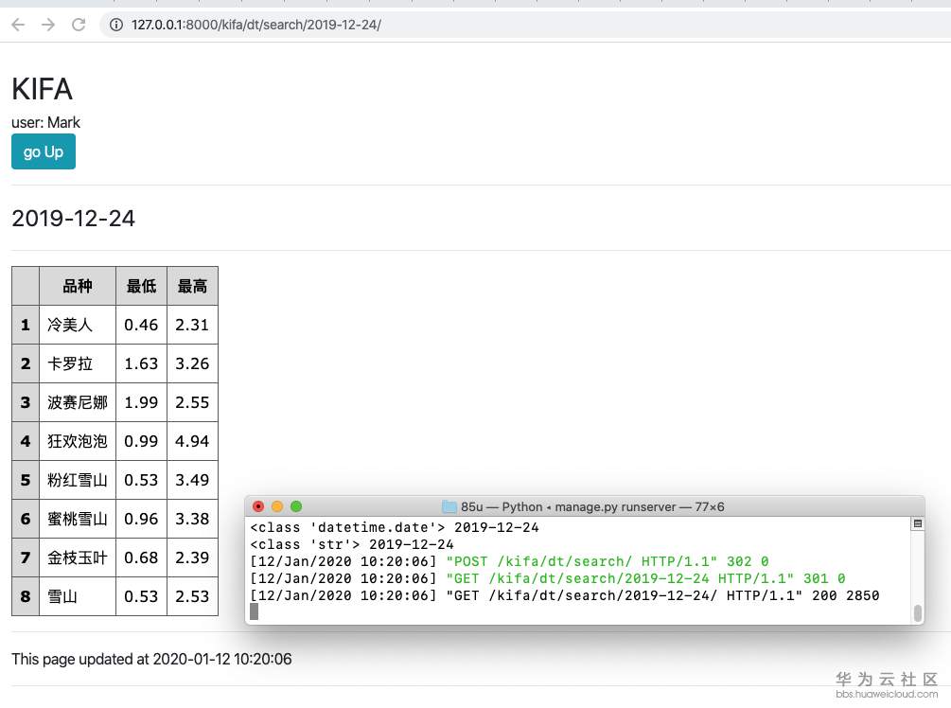Click terminal scrollbar top toggle icon
Viewport: 951px width, 708px height.
(x=918, y=523)
